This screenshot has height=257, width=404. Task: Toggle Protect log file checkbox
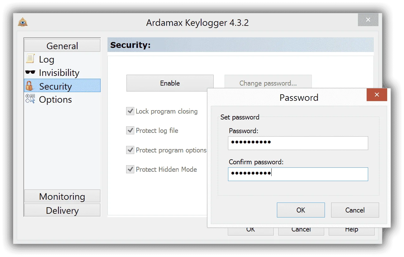point(130,130)
